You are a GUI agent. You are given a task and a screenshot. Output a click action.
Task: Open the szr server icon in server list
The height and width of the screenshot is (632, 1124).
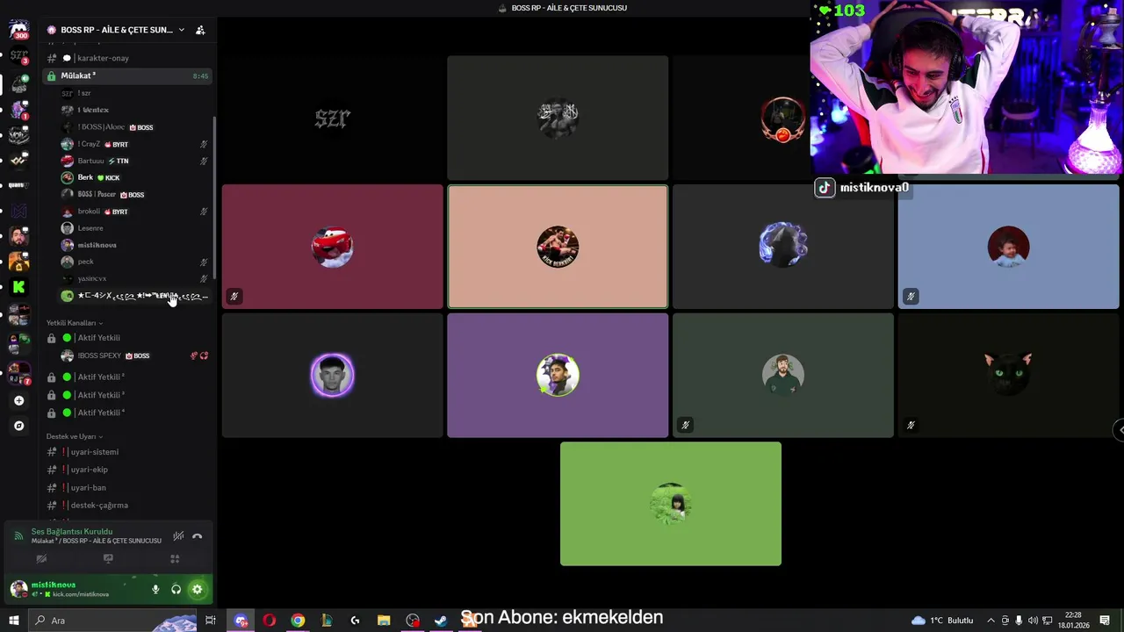click(x=18, y=56)
